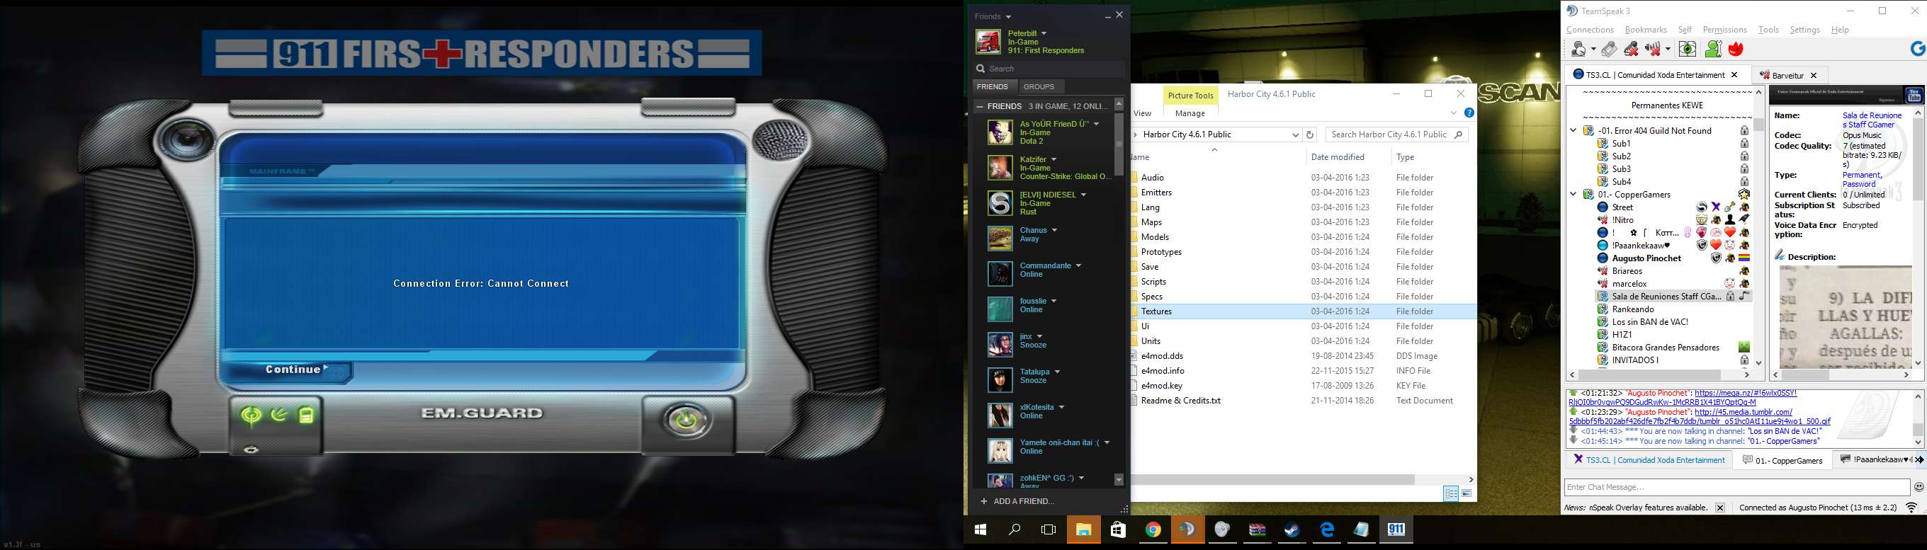The width and height of the screenshot is (1927, 550).
Task: Open dropdown arrow next to foussiie
Action: [x=1054, y=301]
